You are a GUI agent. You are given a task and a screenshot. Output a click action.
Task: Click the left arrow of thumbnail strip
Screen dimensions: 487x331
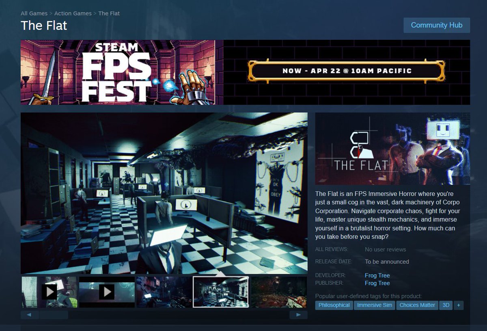[30, 315]
